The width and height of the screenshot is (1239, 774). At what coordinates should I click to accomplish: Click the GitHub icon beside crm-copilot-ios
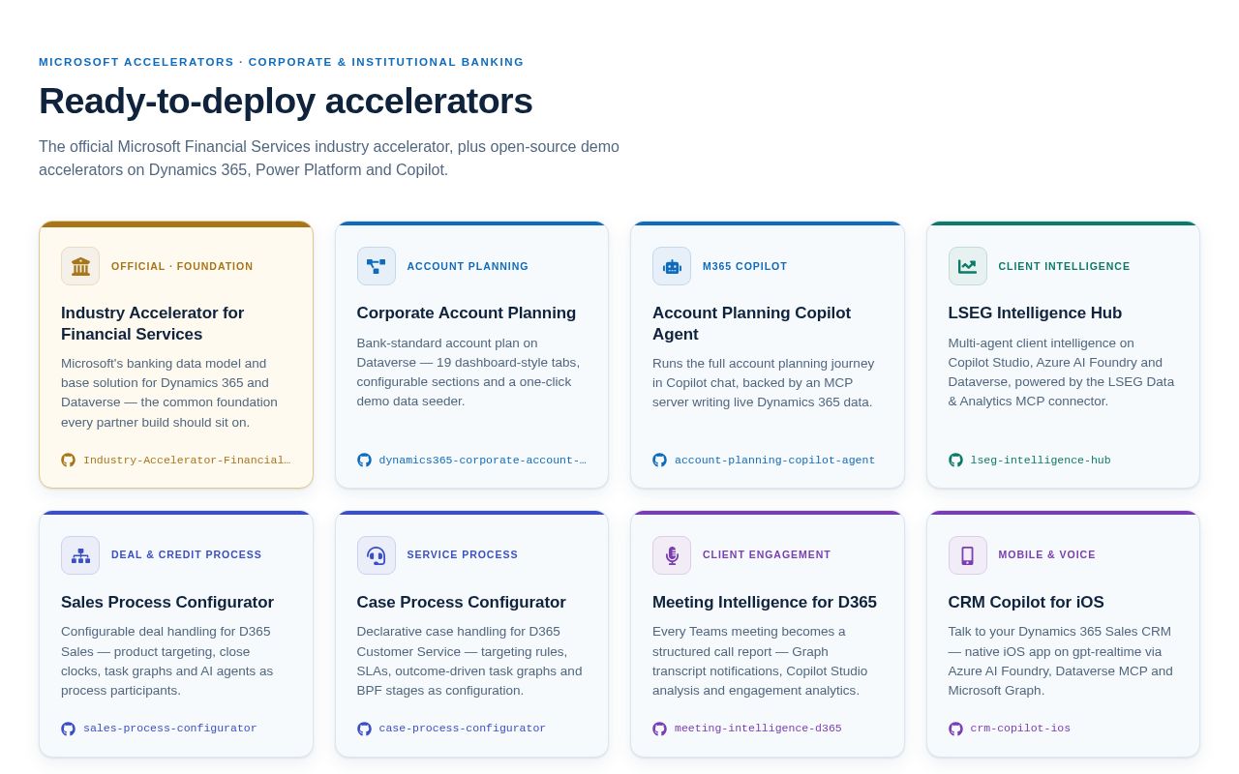955,729
